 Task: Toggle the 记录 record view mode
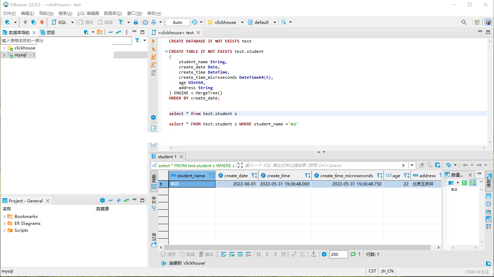click(154, 240)
